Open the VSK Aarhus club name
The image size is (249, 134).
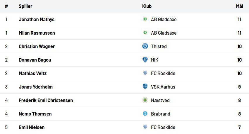coord(163,87)
